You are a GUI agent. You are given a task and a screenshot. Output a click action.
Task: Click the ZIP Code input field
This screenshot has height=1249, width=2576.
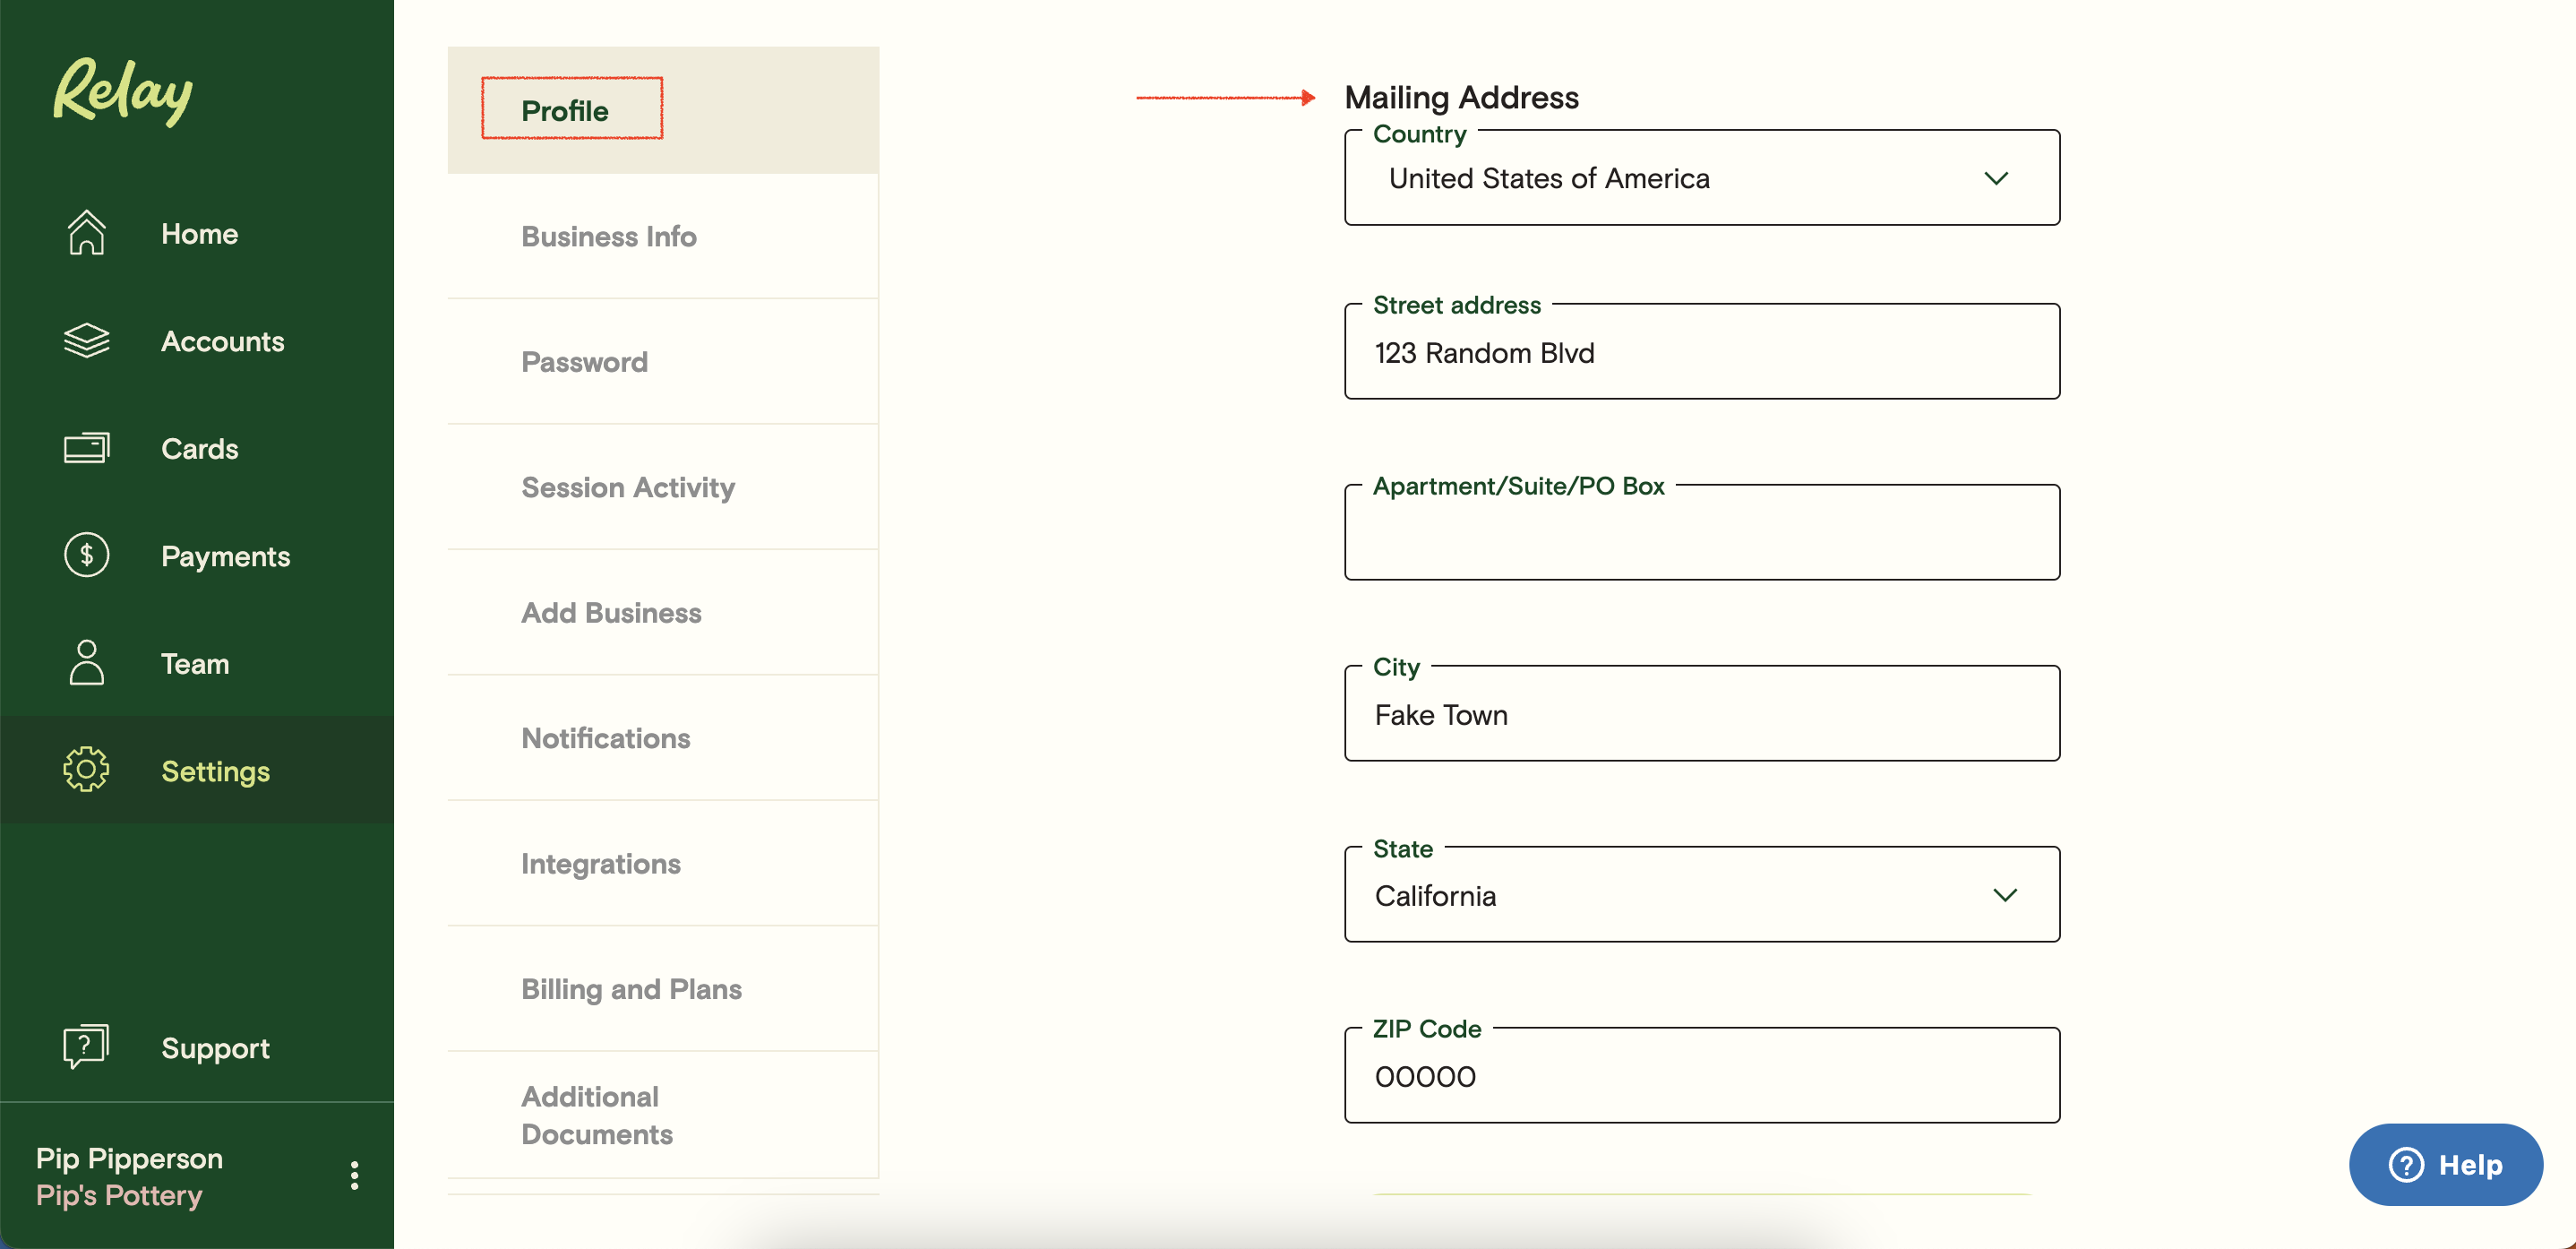click(1702, 1076)
